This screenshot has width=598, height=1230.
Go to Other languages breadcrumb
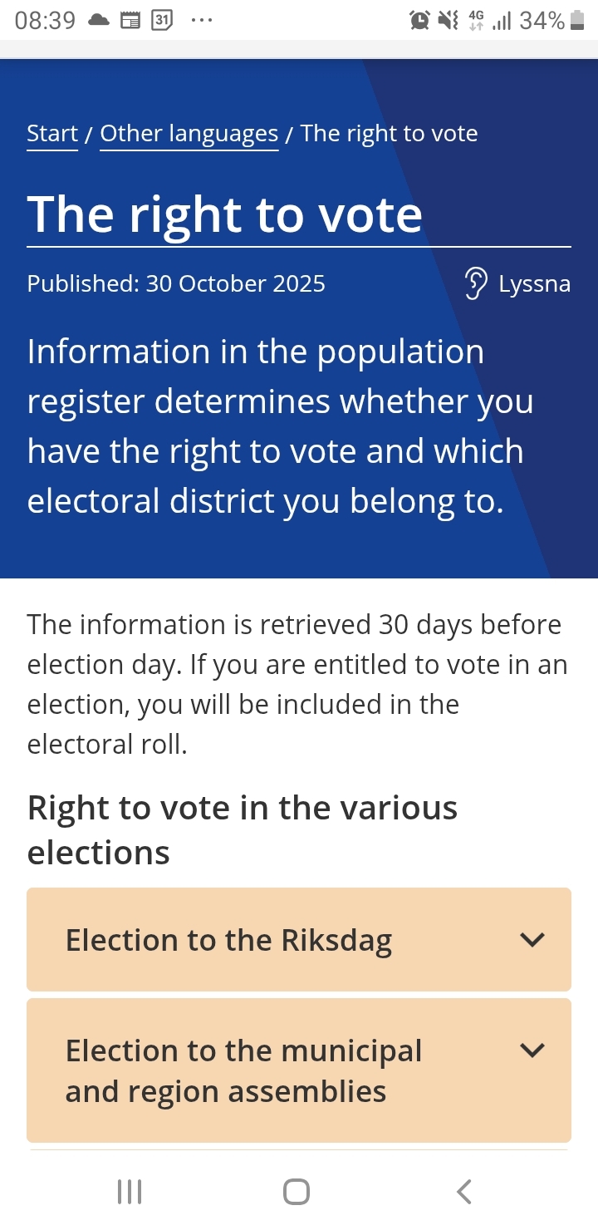tap(189, 134)
